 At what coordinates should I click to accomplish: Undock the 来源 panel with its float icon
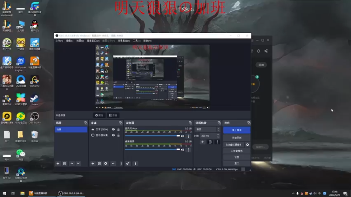[121, 123]
